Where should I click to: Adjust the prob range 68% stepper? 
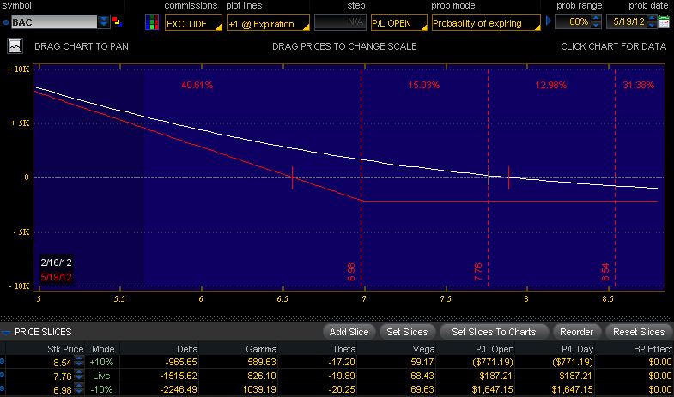596,21
